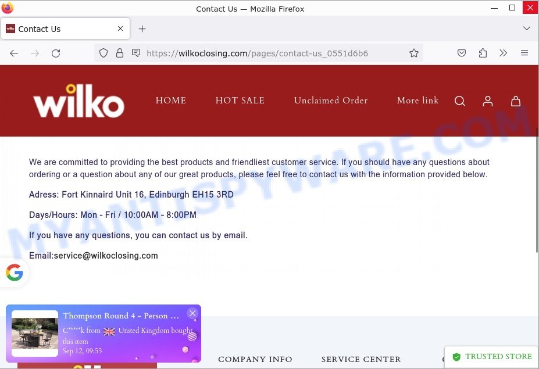Select the Contact Us browser tab

pyautogui.click(x=65, y=29)
